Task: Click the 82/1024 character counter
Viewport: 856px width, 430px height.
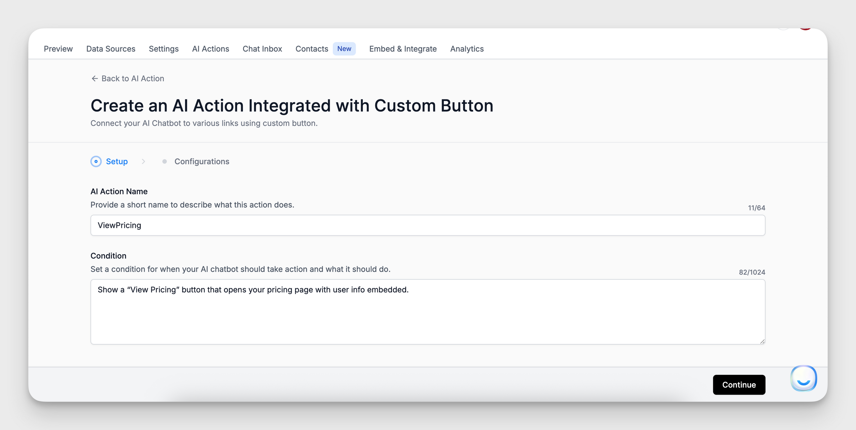Action: (x=752, y=272)
